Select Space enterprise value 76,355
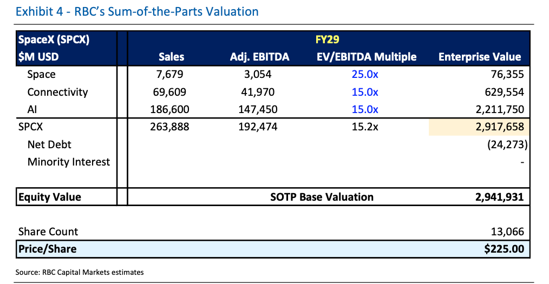 point(507,75)
